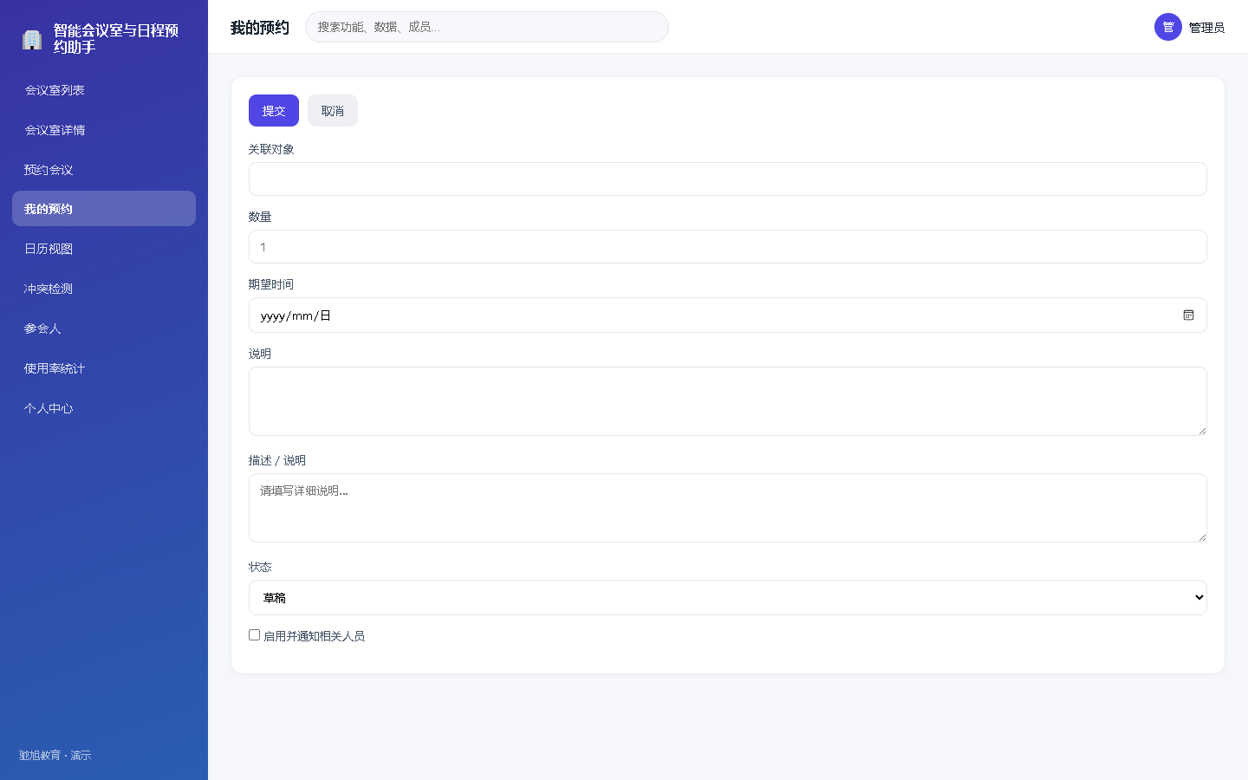Click the 说明 text area
Viewport: 1248px width, 780px height.
727,401
